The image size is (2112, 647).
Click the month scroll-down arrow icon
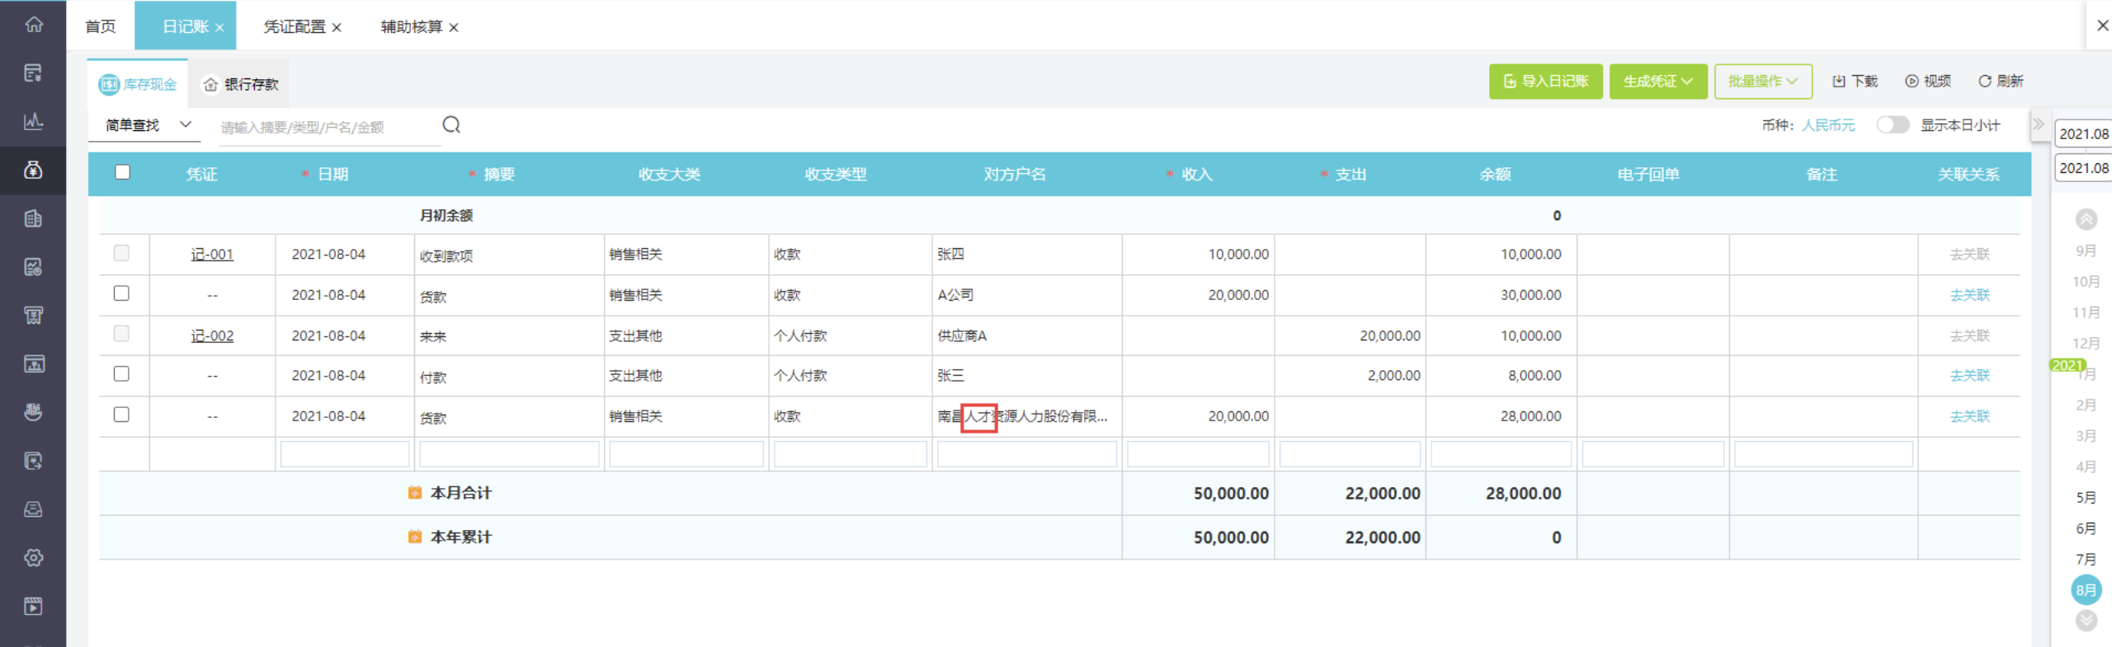[2086, 621]
